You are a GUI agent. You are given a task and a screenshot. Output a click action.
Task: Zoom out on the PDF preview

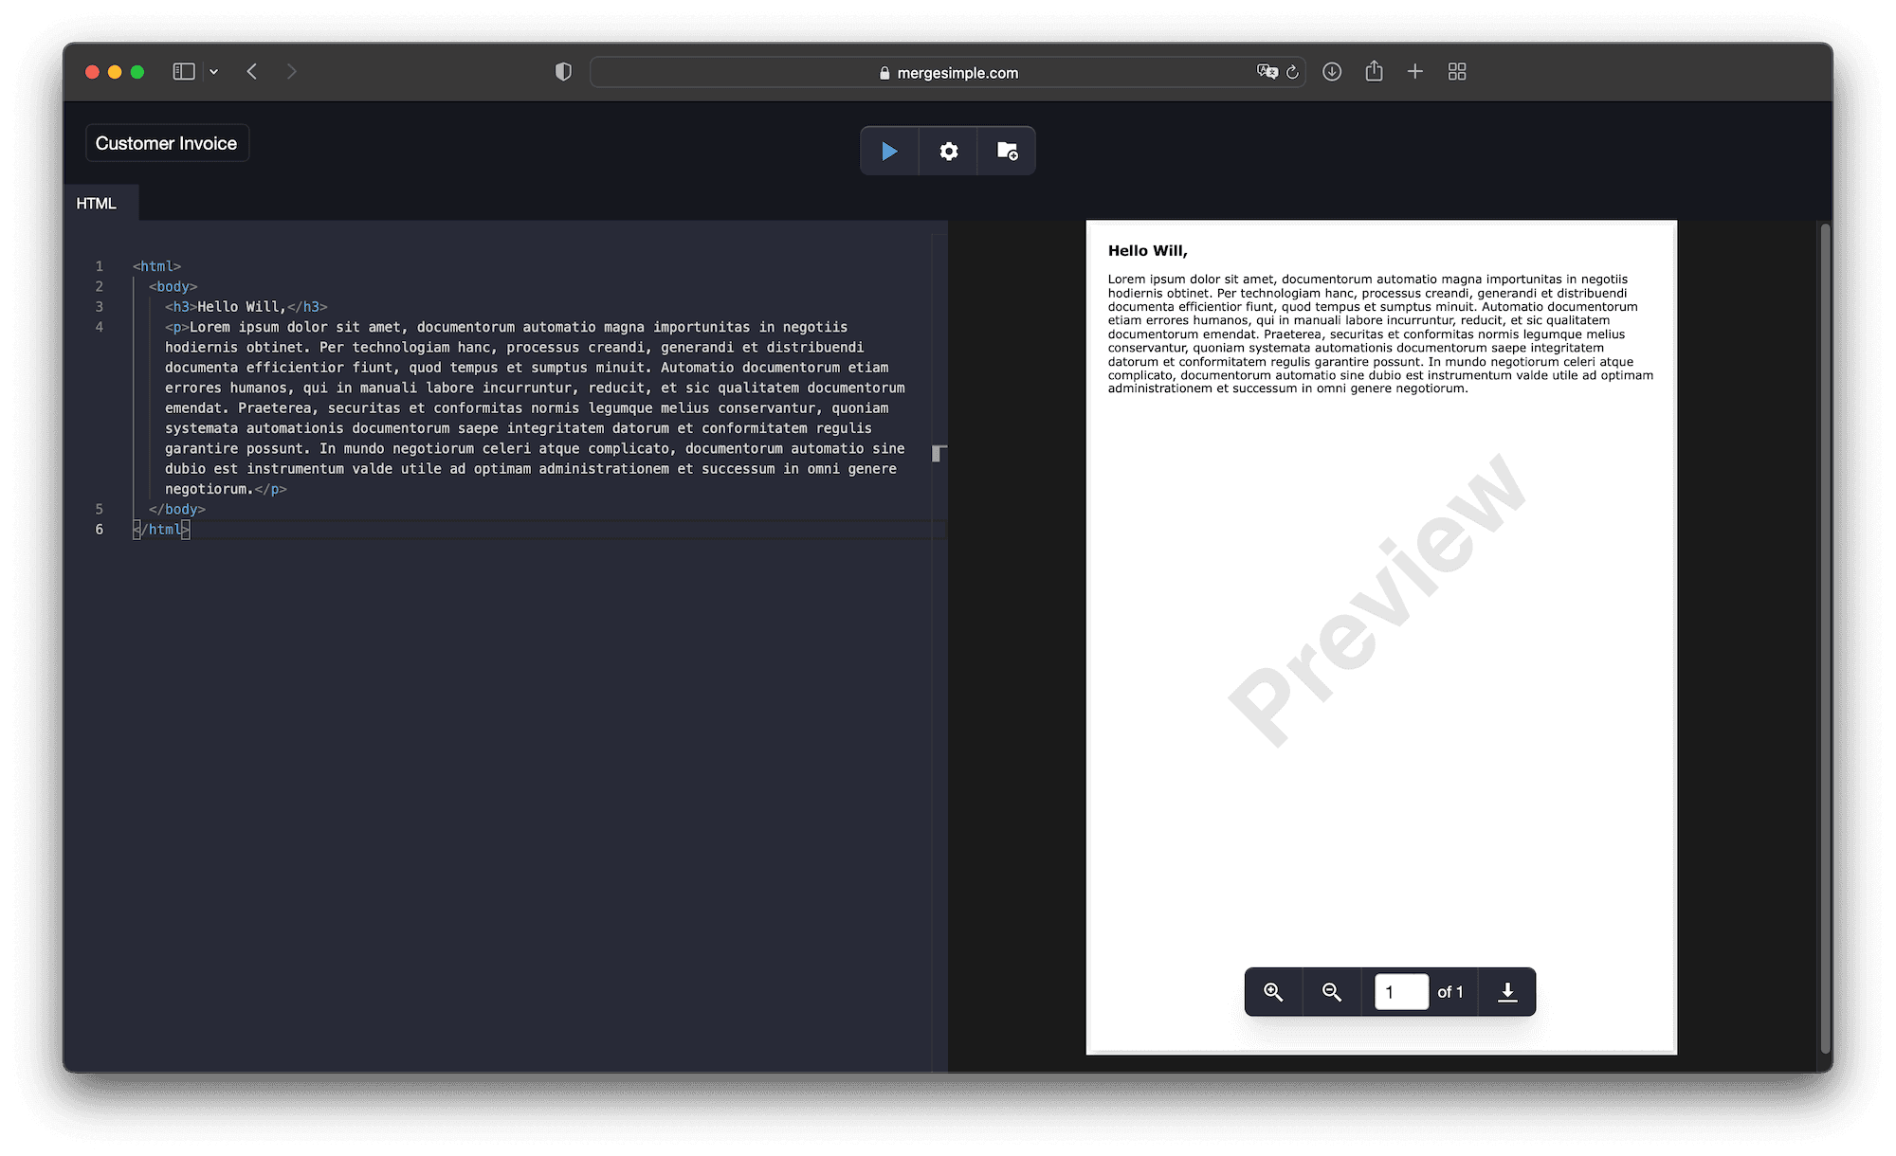[x=1334, y=992]
